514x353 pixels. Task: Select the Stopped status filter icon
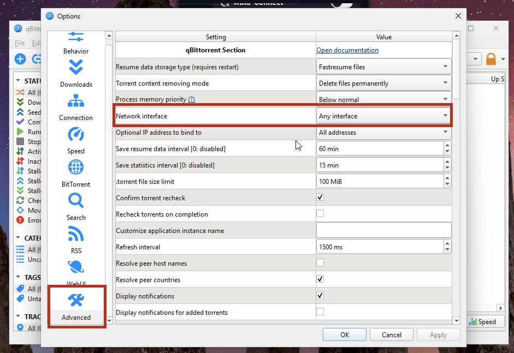click(x=20, y=141)
